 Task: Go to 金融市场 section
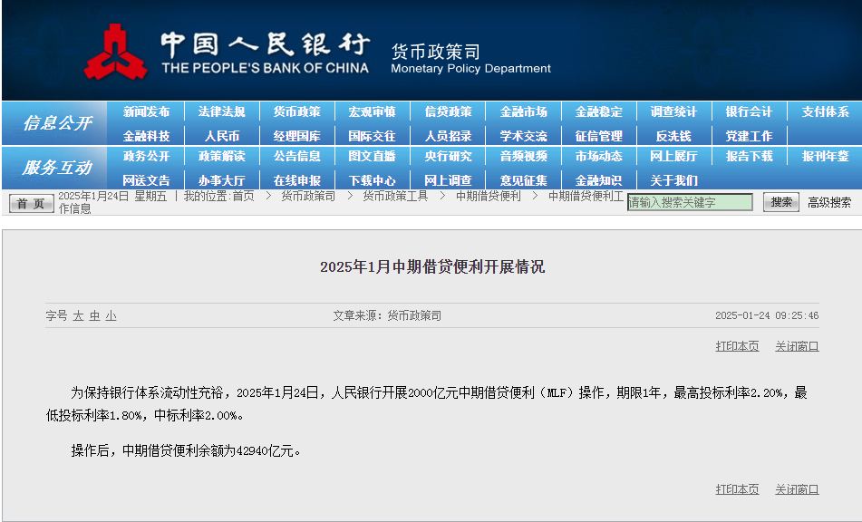(523, 112)
